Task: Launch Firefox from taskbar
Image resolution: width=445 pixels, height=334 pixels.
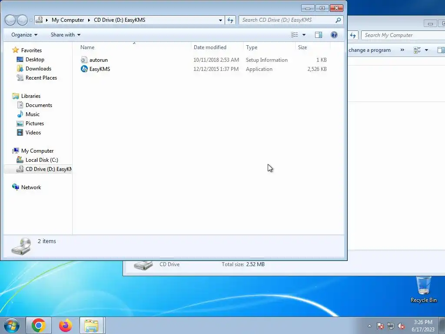Action: (66, 325)
